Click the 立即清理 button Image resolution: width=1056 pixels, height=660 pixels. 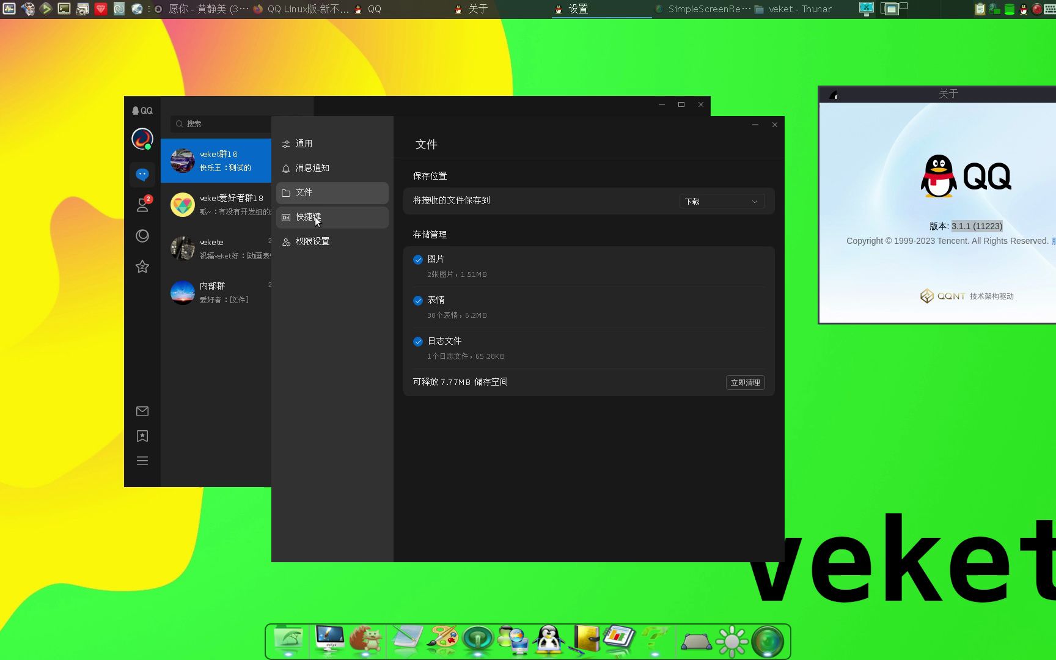pos(746,383)
